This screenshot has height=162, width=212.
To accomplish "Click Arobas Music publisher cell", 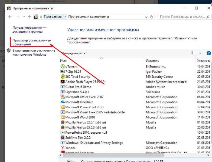I will coord(155,87).
